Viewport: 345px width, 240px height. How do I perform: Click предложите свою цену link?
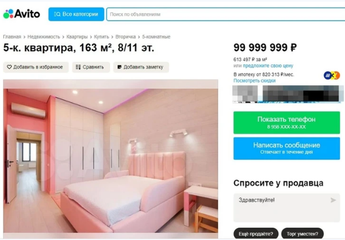click(x=268, y=65)
